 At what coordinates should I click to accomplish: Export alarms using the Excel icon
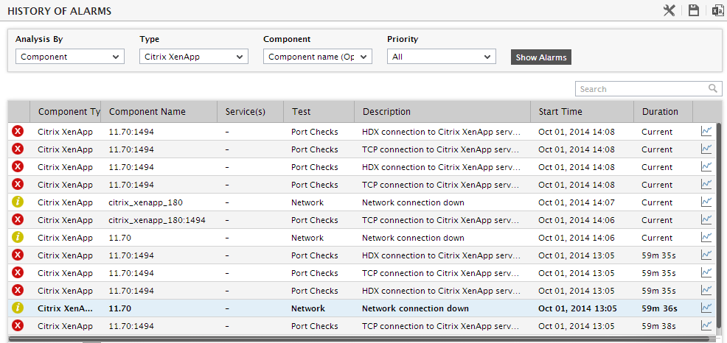[717, 10]
